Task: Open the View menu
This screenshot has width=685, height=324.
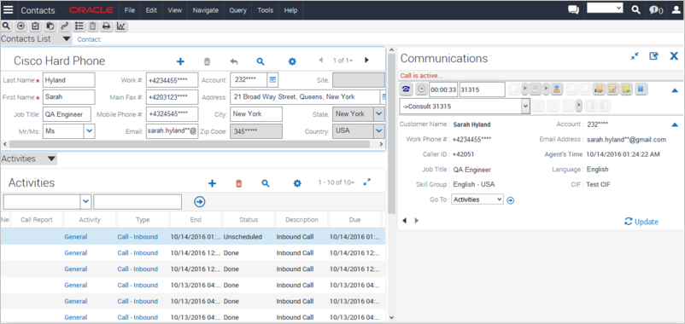Action: (x=175, y=10)
